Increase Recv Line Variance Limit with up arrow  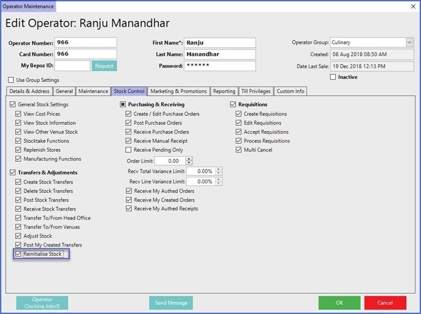(218, 179)
